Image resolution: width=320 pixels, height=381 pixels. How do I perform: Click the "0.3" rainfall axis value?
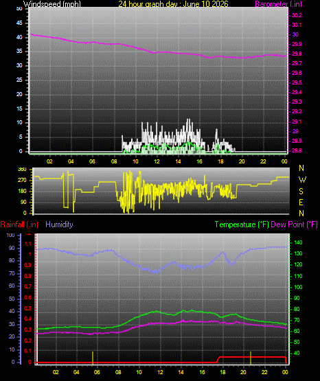coord(28,330)
